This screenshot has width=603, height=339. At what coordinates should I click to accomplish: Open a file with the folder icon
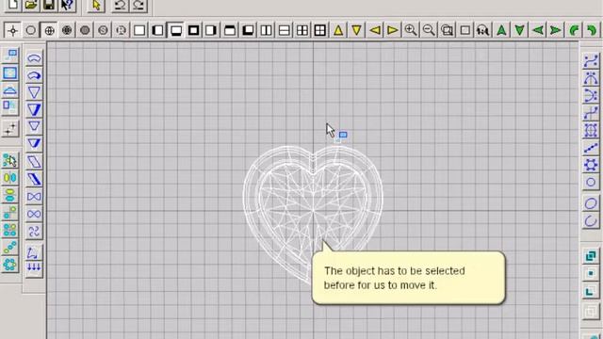tap(31, 5)
